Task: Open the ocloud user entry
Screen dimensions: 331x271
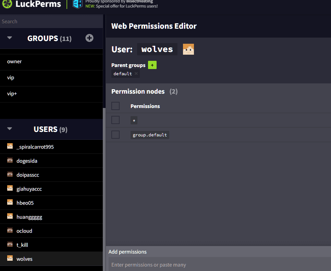Action: coord(24,231)
